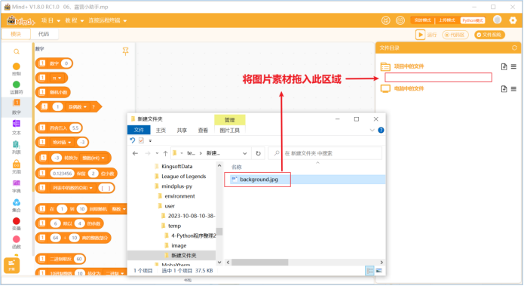Add a file to 电脑中的文件
524x286 pixels.
coord(504,88)
